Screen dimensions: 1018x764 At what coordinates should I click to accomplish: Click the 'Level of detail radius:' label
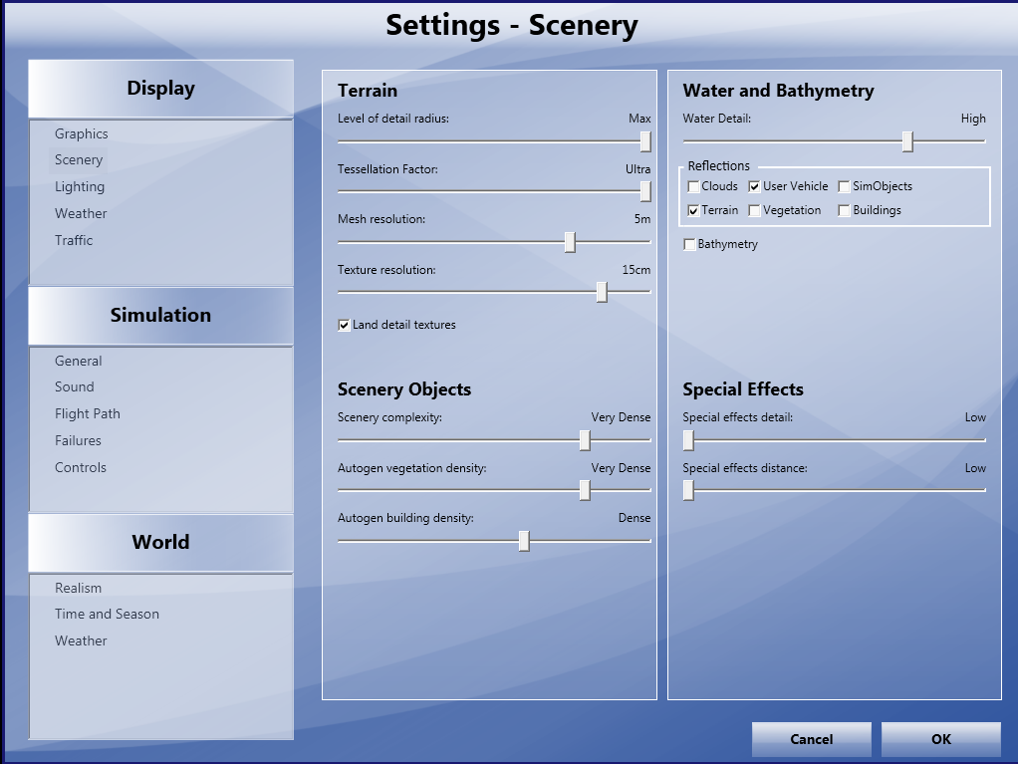pyautogui.click(x=393, y=119)
